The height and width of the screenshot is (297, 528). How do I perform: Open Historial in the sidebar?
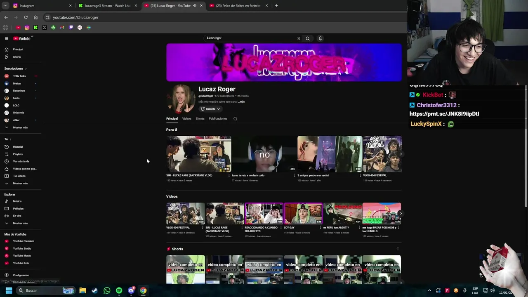coord(18,147)
